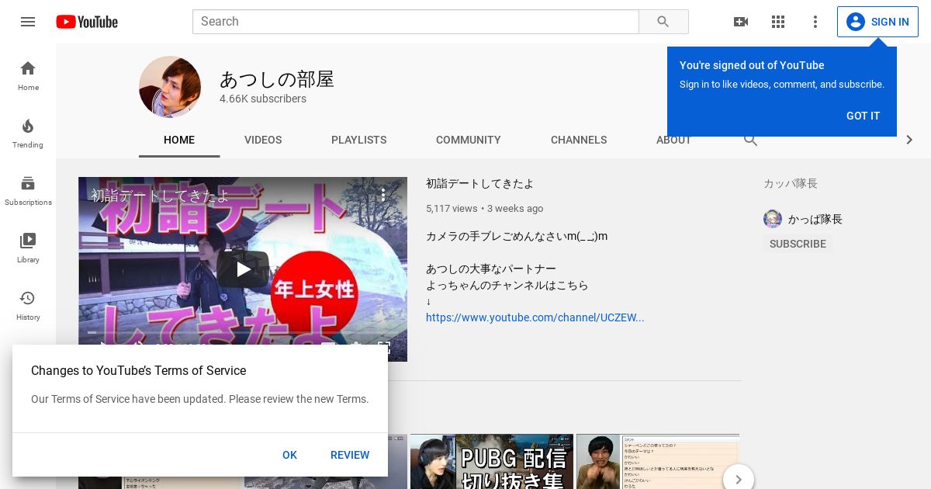
Task: Click the channel avatar picture
Action: [x=170, y=87]
